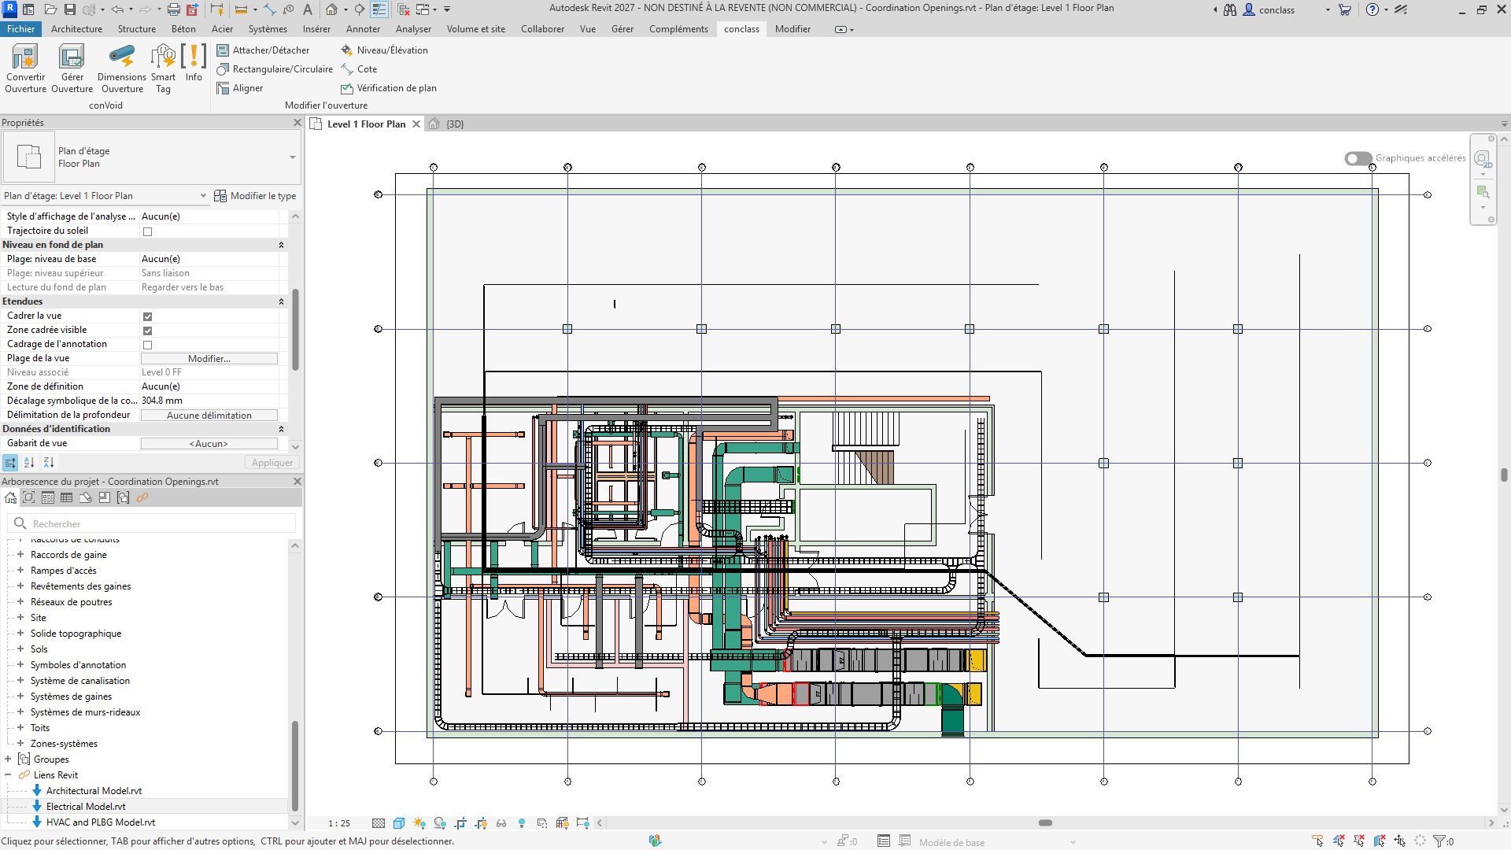Switch to the Architecture ribbon tab
Screen dimensions: 1511x850
(76, 29)
